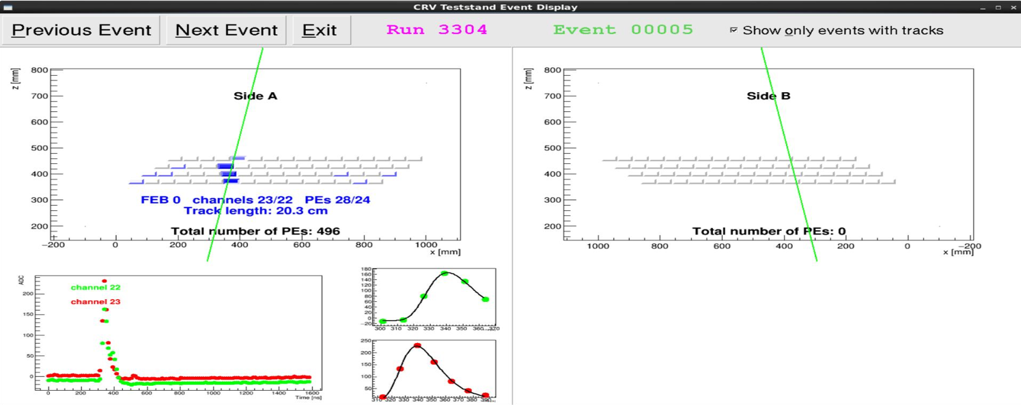Select the Side A plot title

[255, 96]
